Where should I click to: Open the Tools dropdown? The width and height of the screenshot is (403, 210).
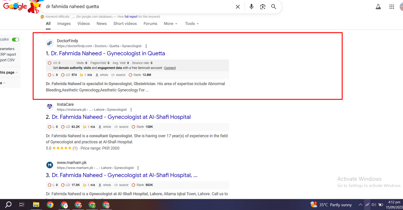(x=192, y=24)
